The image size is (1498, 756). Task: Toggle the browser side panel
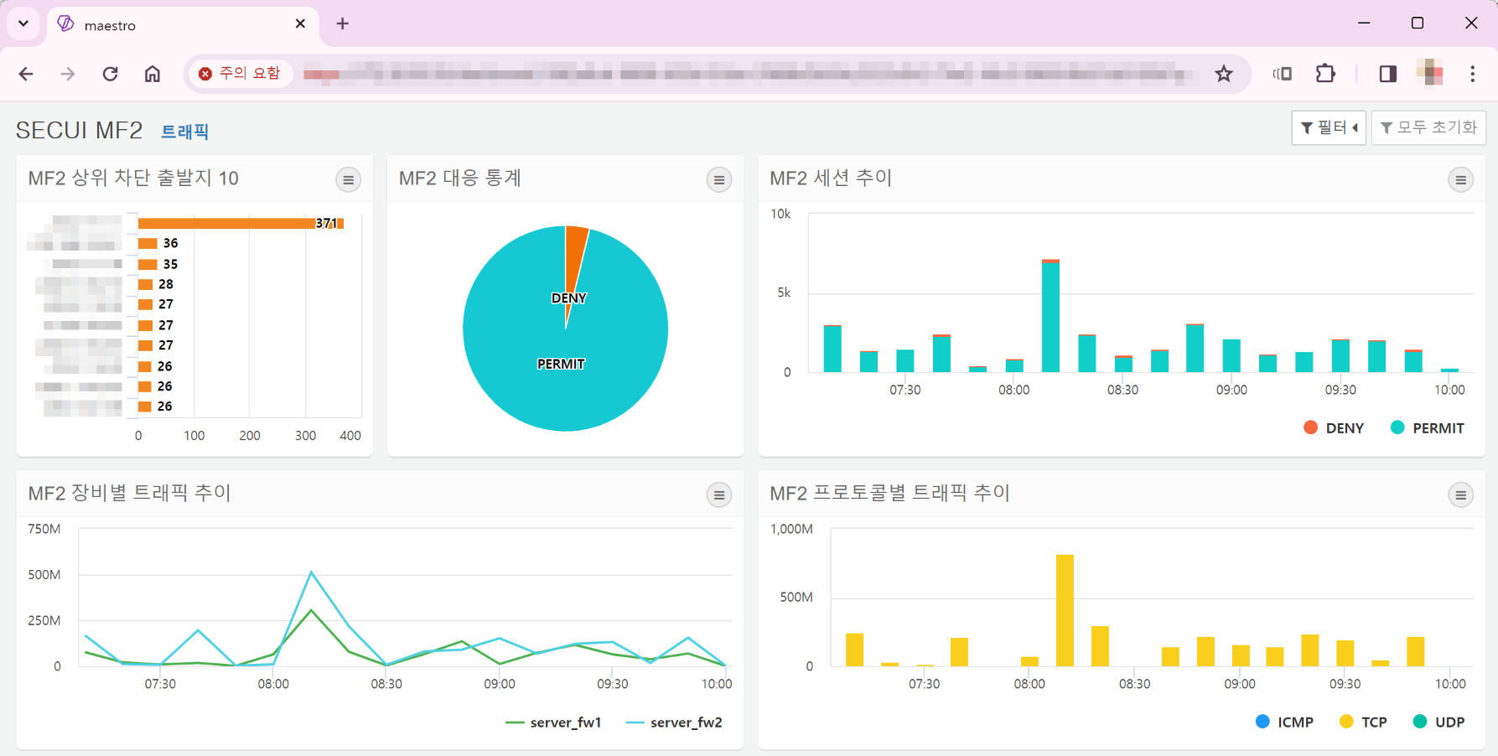coord(1387,74)
